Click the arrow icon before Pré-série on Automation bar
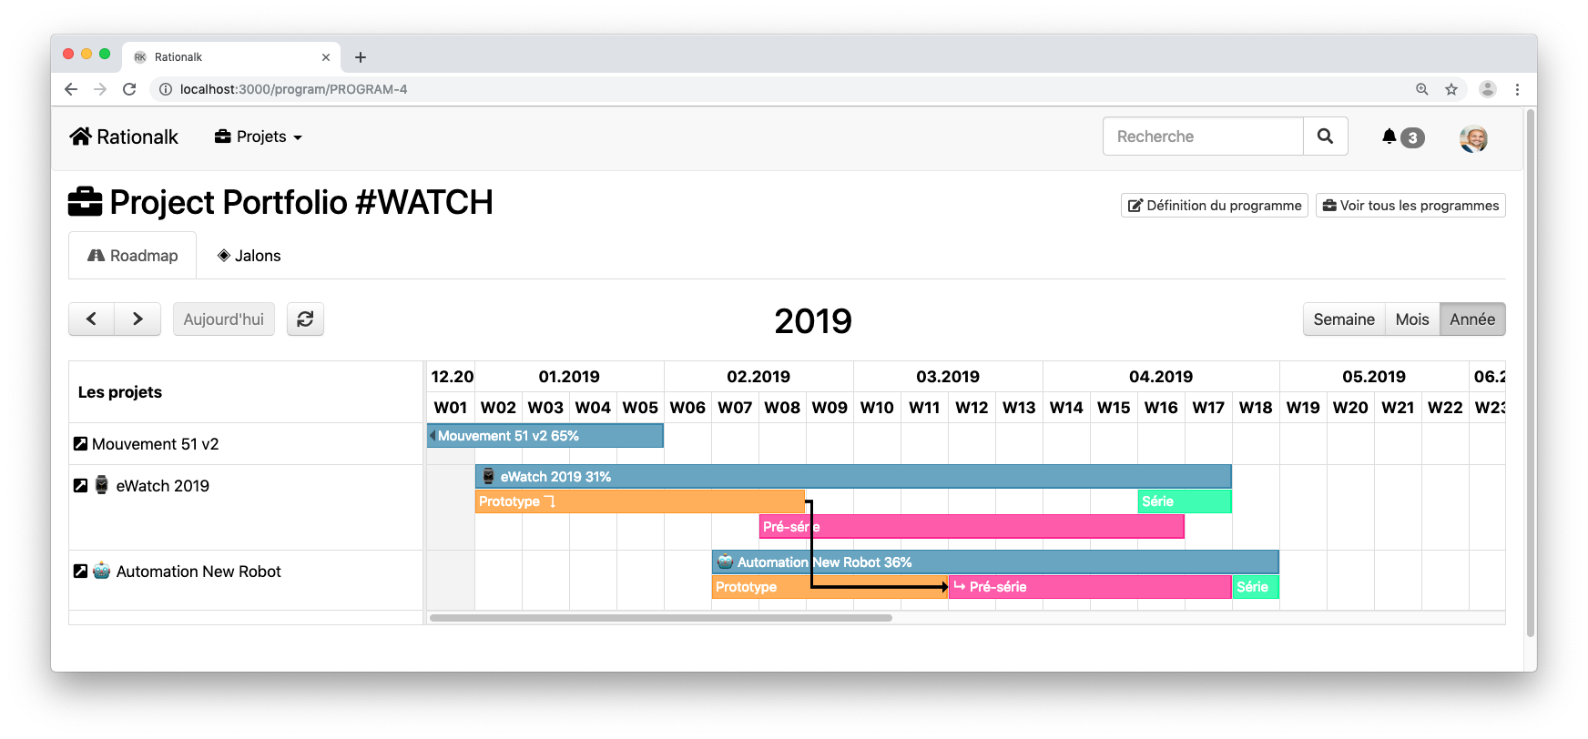This screenshot has height=739, width=1588. click(960, 586)
